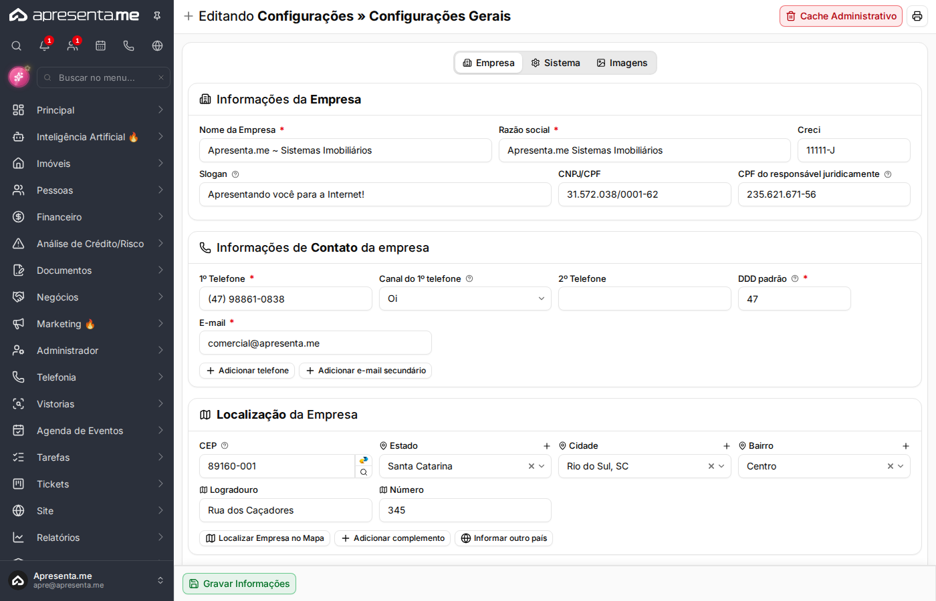Click the CEP lookup search icon

tap(364, 472)
